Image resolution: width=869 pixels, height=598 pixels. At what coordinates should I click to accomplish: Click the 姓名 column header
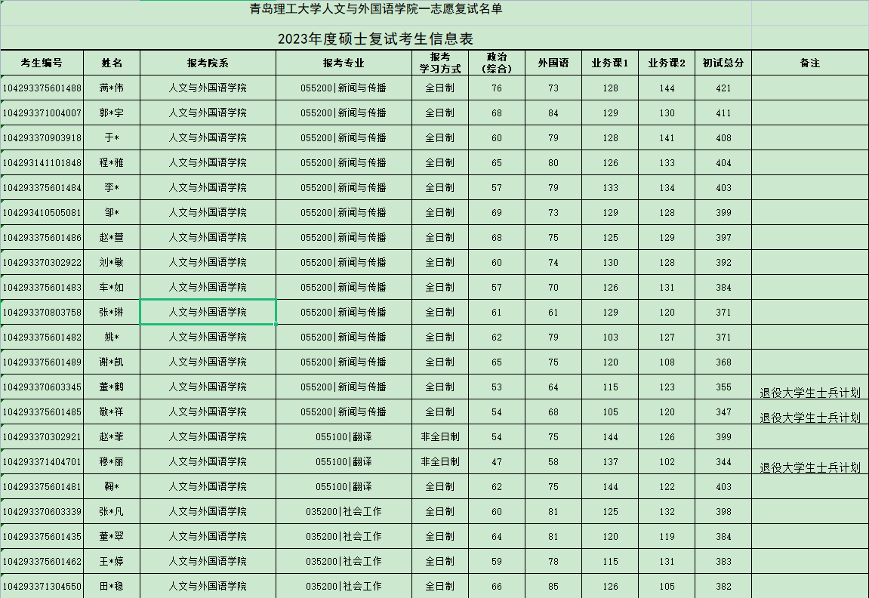[112, 63]
